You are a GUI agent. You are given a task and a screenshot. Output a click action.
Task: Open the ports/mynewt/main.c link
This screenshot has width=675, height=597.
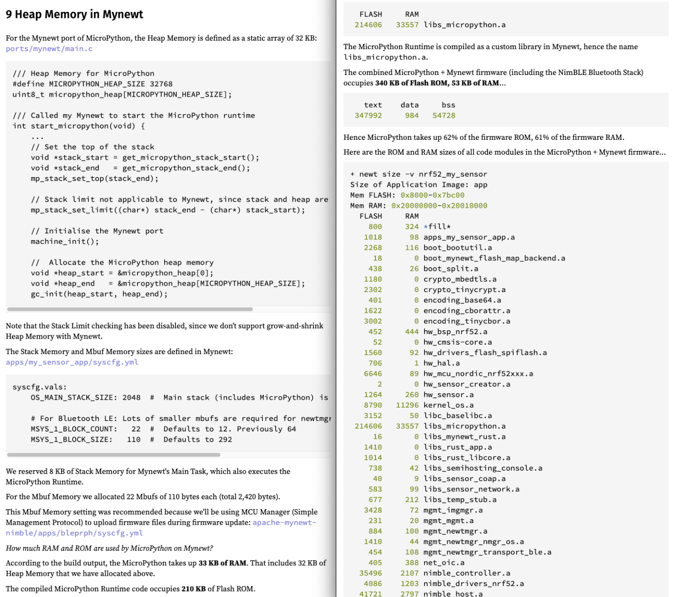click(49, 49)
